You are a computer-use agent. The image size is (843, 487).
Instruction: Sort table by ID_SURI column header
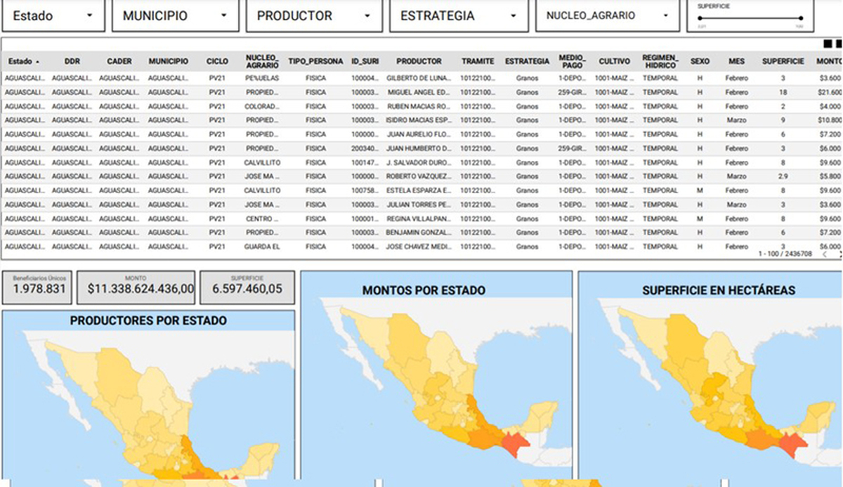pyautogui.click(x=365, y=62)
